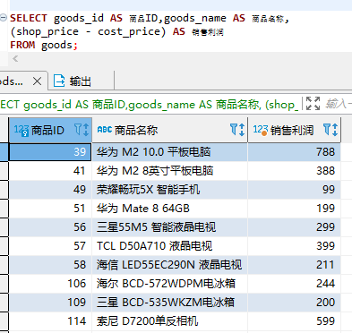Open filter/sort icon on 商品名称 column

tap(237, 130)
